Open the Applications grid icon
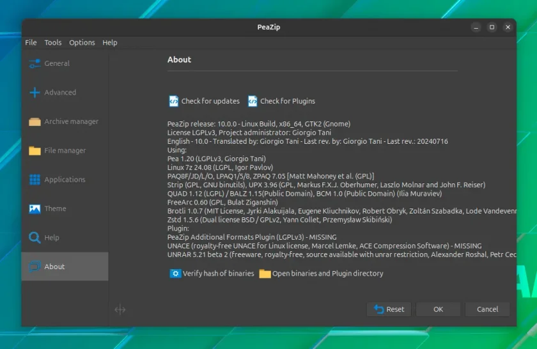 pyautogui.click(x=35, y=180)
